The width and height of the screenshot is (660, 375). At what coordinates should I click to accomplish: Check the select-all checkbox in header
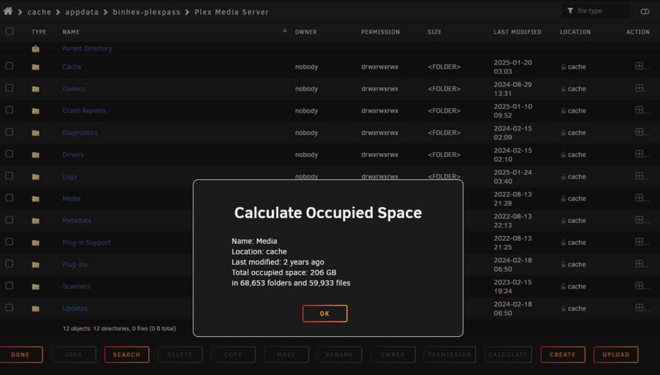pos(9,32)
